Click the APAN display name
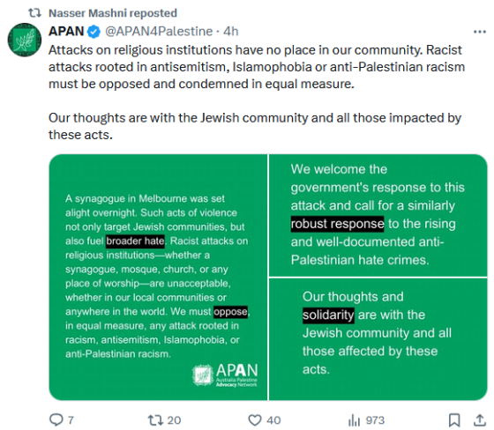 (x=66, y=31)
